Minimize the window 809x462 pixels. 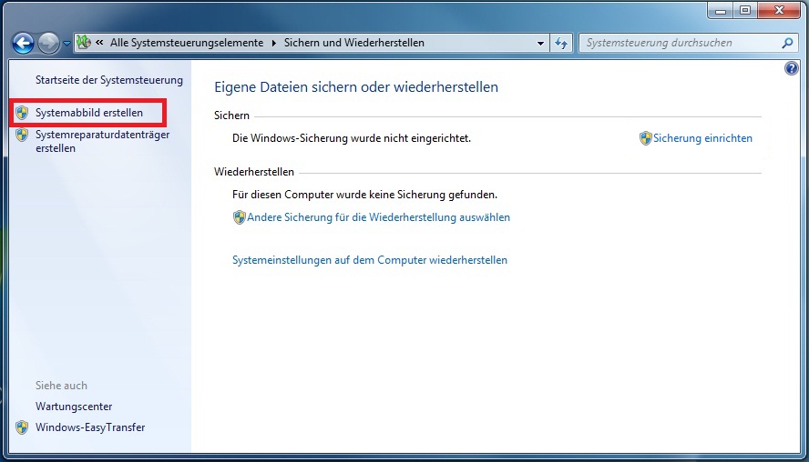(721, 10)
